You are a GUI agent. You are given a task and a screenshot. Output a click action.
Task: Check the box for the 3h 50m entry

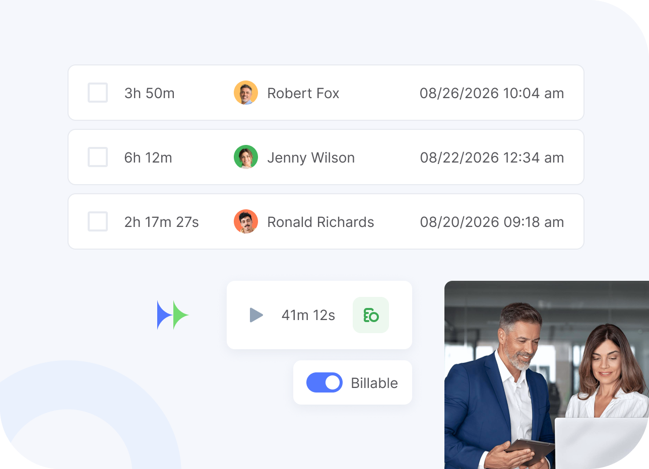[98, 93]
